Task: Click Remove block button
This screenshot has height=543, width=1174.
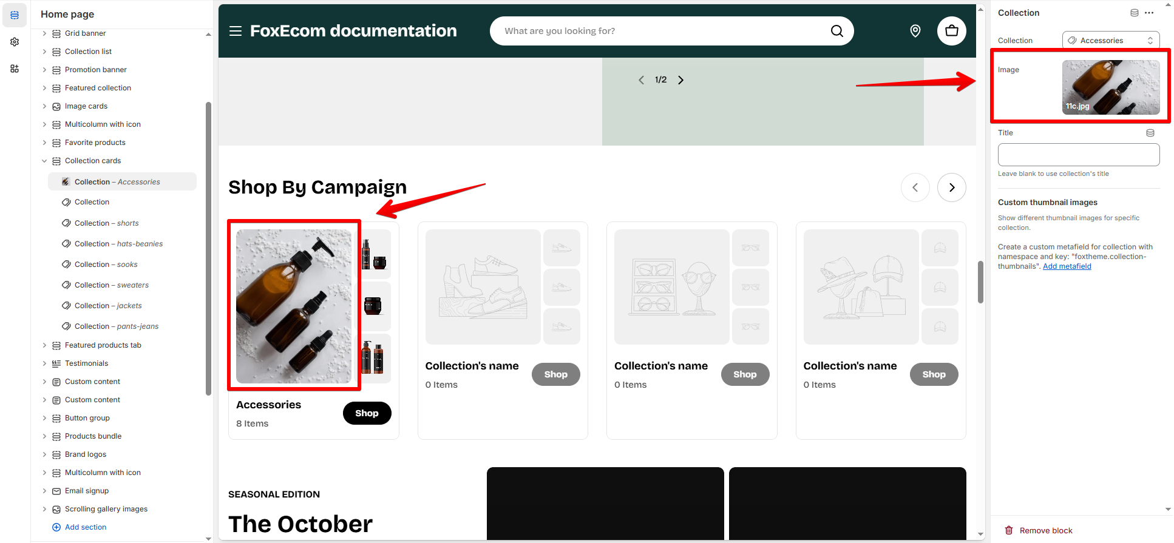Action: click(x=1039, y=530)
